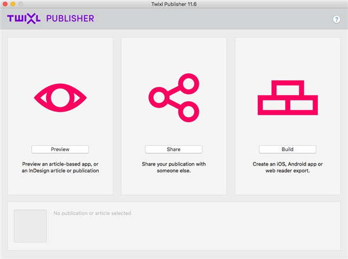The height and width of the screenshot is (259, 348).
Task: Click the Share button
Action: (x=173, y=149)
